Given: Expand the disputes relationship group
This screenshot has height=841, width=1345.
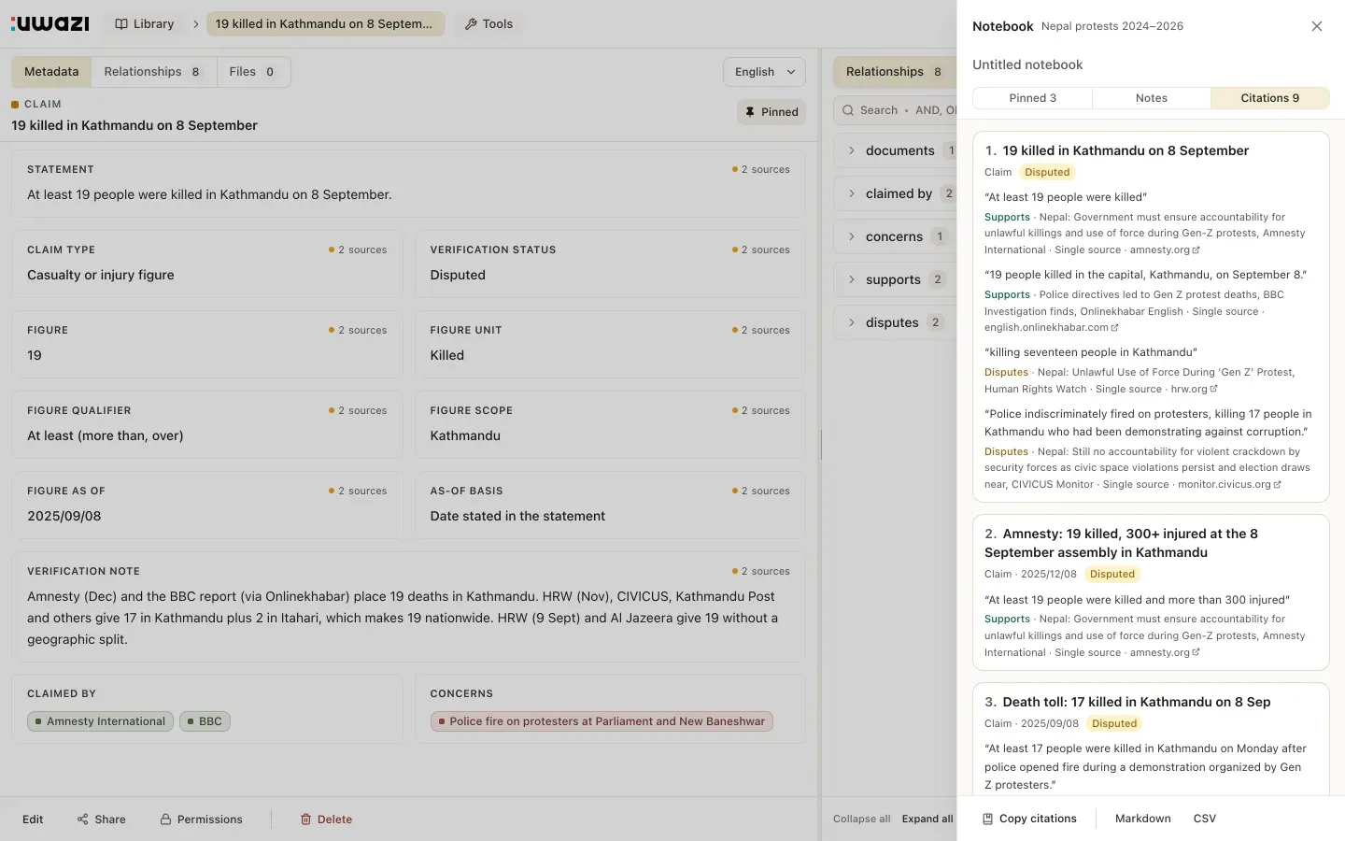Looking at the screenshot, I should [897, 322].
